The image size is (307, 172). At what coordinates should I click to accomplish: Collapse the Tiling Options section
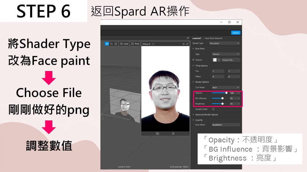pos(193,66)
